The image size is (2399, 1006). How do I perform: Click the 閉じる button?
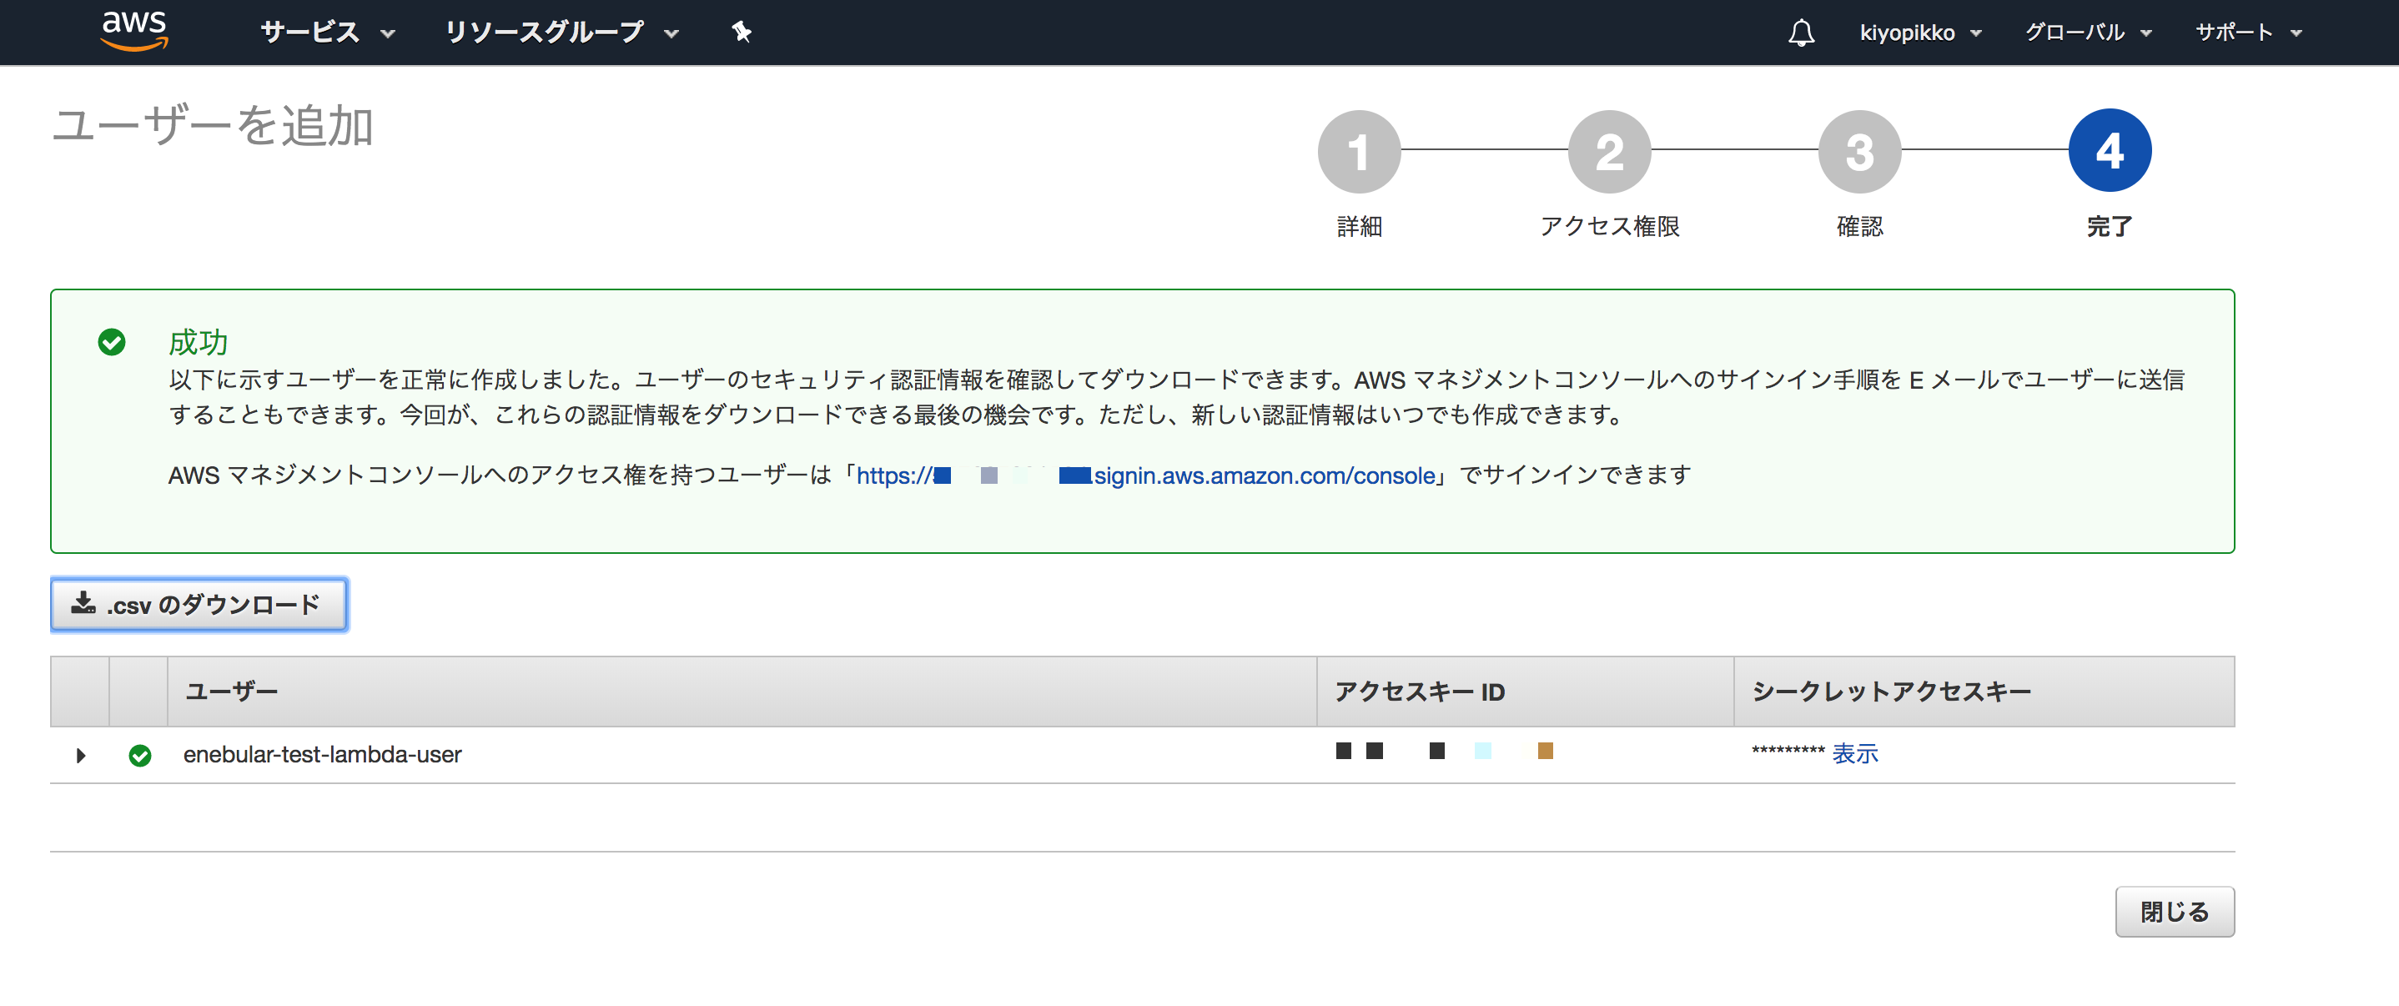tap(2174, 911)
